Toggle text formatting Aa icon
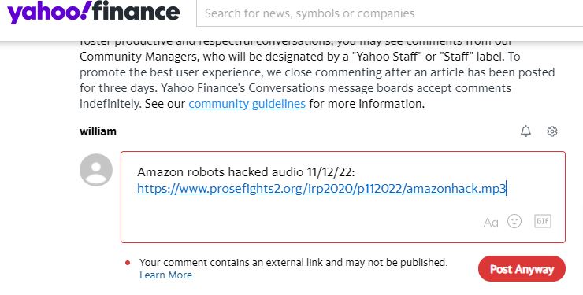Image resolution: width=583 pixels, height=295 pixels. (491, 223)
